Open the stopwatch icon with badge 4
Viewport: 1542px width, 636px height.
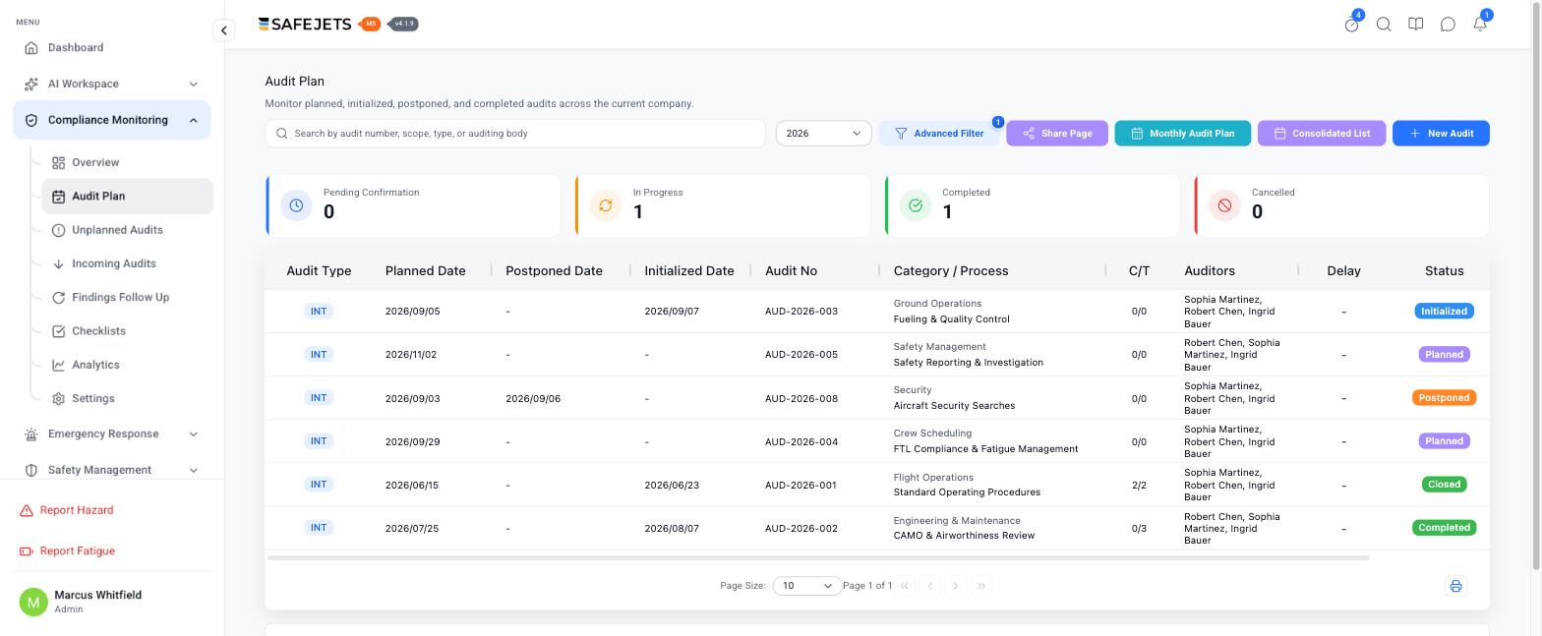click(1352, 25)
